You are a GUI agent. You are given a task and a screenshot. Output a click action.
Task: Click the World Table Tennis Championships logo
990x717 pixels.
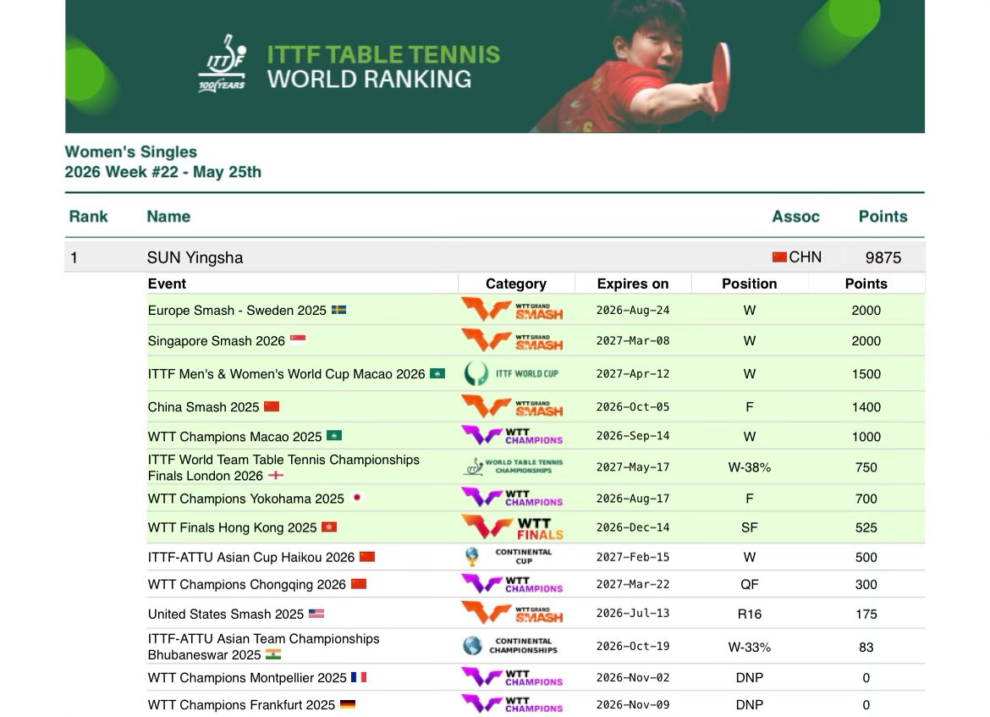(x=514, y=466)
